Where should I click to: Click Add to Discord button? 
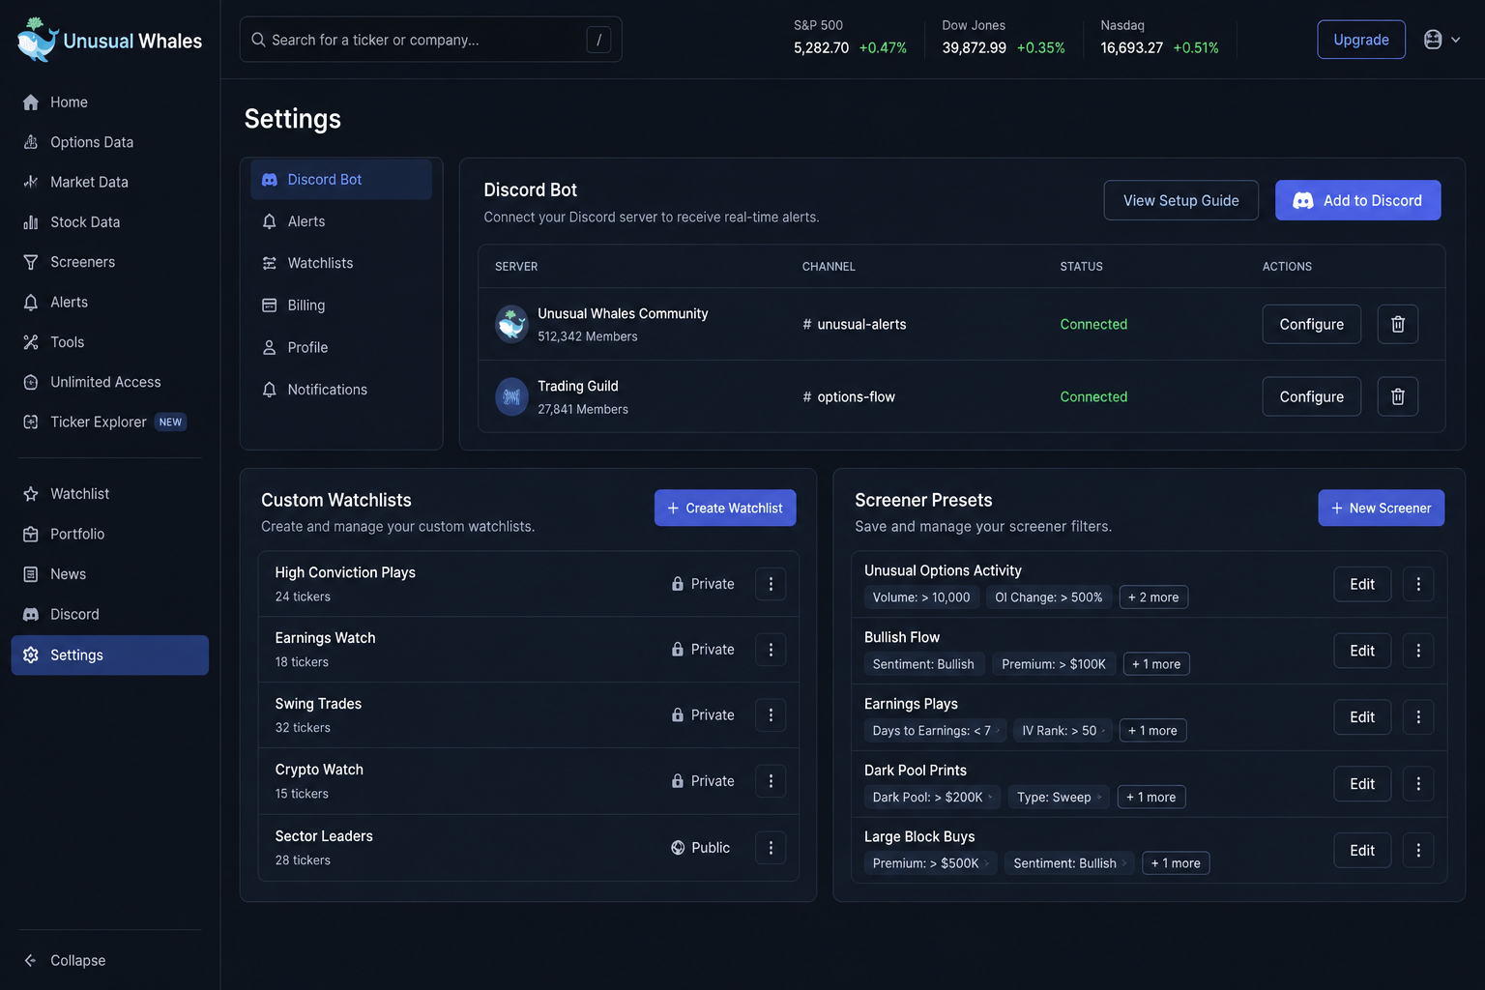(x=1357, y=200)
